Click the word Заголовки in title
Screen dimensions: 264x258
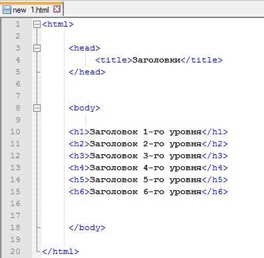(x=156, y=60)
